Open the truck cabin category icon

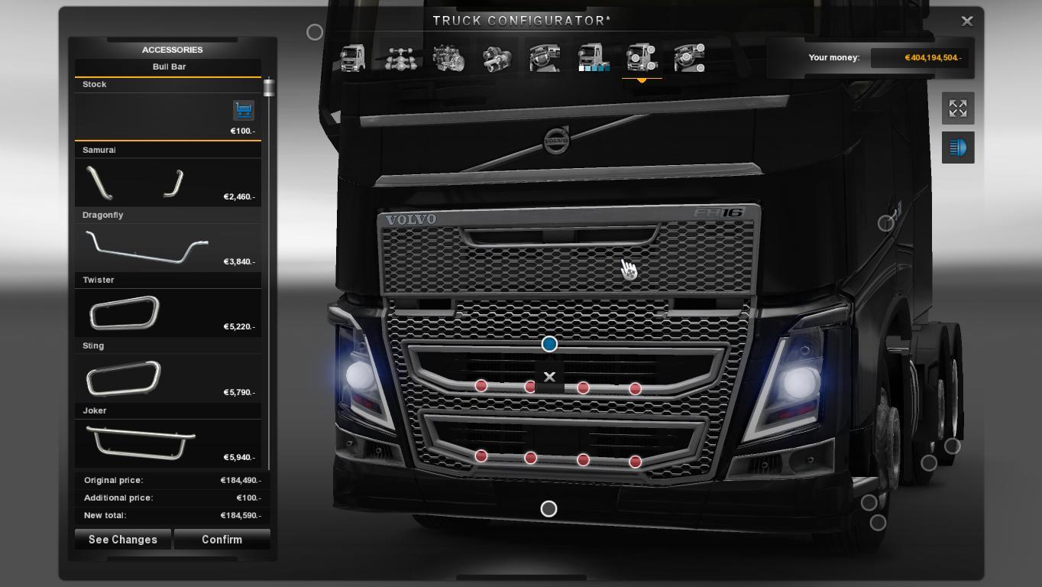click(352, 58)
